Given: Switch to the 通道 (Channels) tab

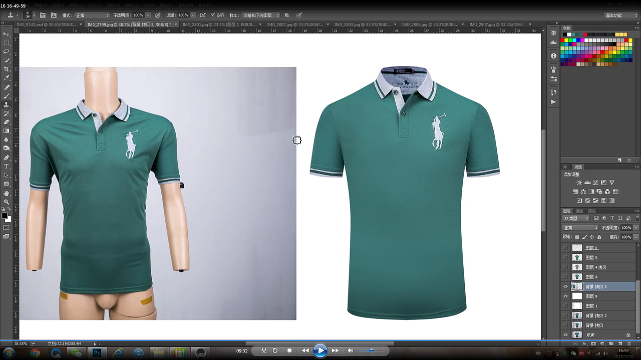Looking at the screenshot, I should [x=579, y=211].
